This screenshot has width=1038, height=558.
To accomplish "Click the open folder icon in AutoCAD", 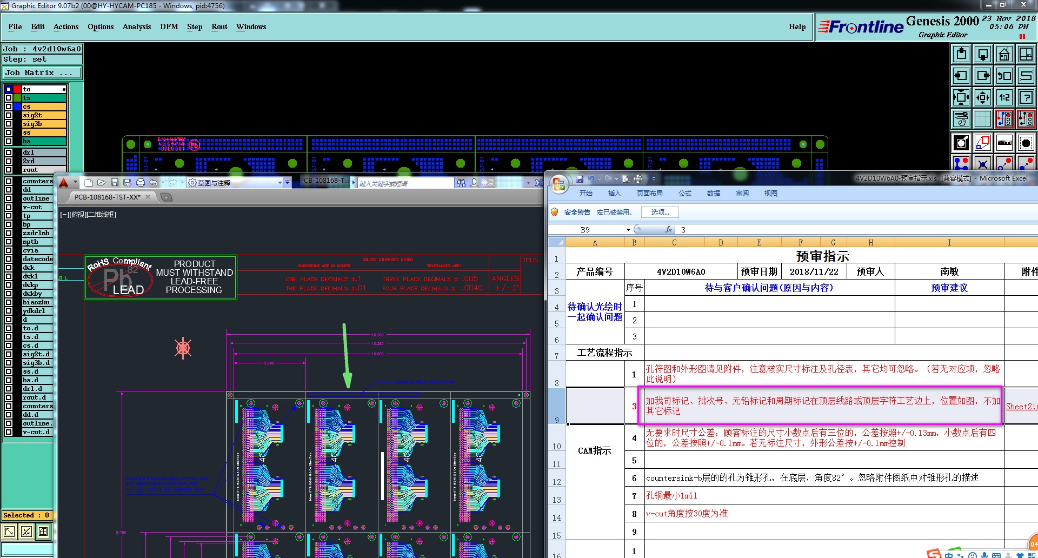I will [x=101, y=183].
